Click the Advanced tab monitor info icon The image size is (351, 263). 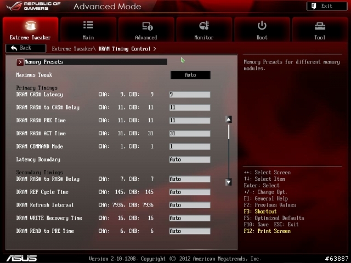point(148,26)
